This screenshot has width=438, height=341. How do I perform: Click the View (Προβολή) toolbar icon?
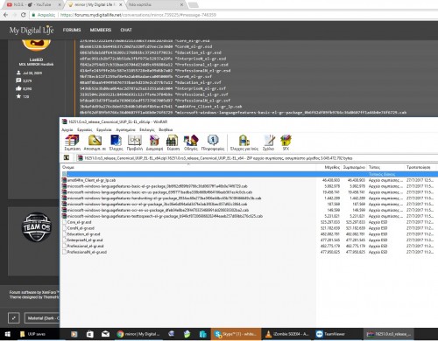coord(135,143)
